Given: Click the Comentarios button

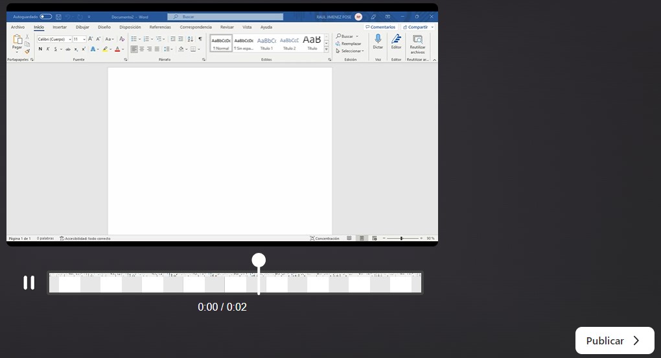Looking at the screenshot, I should coord(380,27).
